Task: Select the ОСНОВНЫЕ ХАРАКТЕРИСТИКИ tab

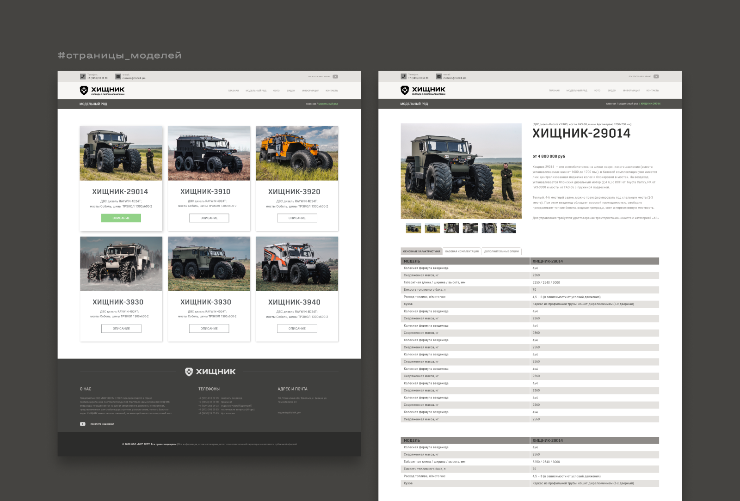Action: [421, 251]
